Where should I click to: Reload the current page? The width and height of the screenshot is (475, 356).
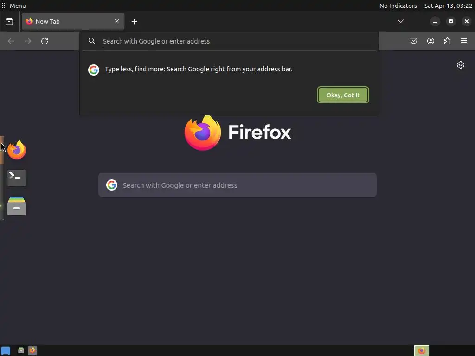coord(45,41)
